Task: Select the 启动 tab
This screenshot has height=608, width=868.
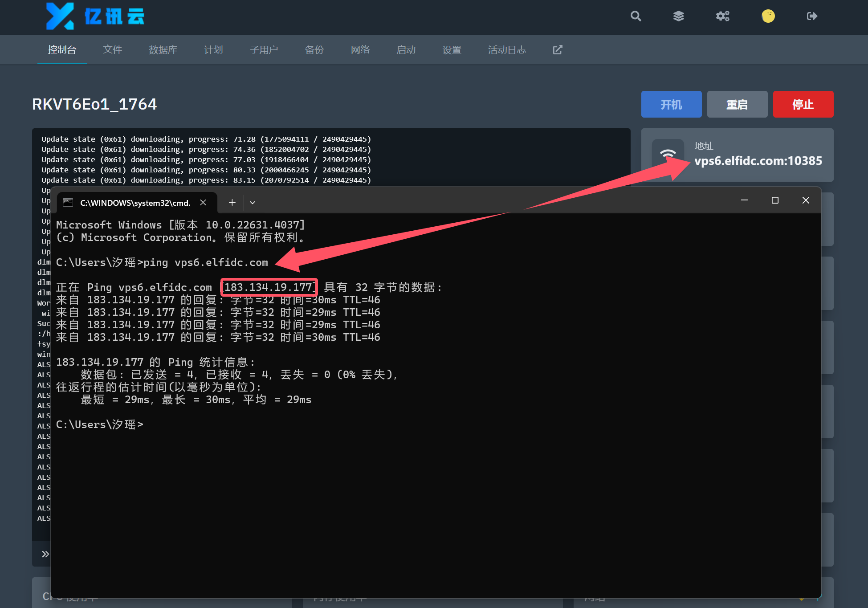Action: pos(406,50)
